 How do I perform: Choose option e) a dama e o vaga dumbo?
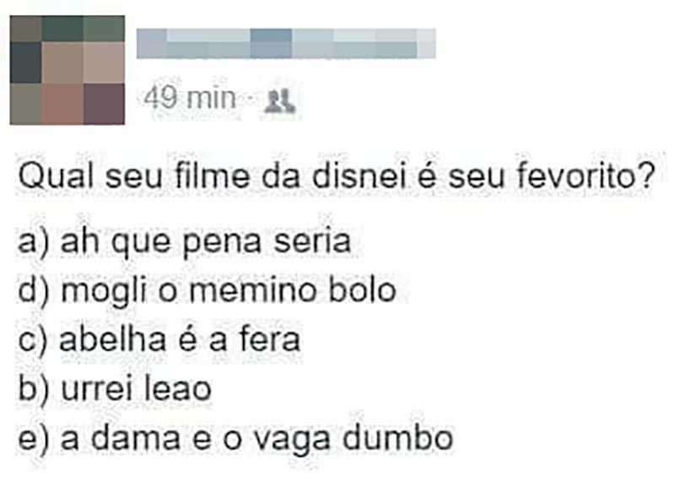pos(235,439)
